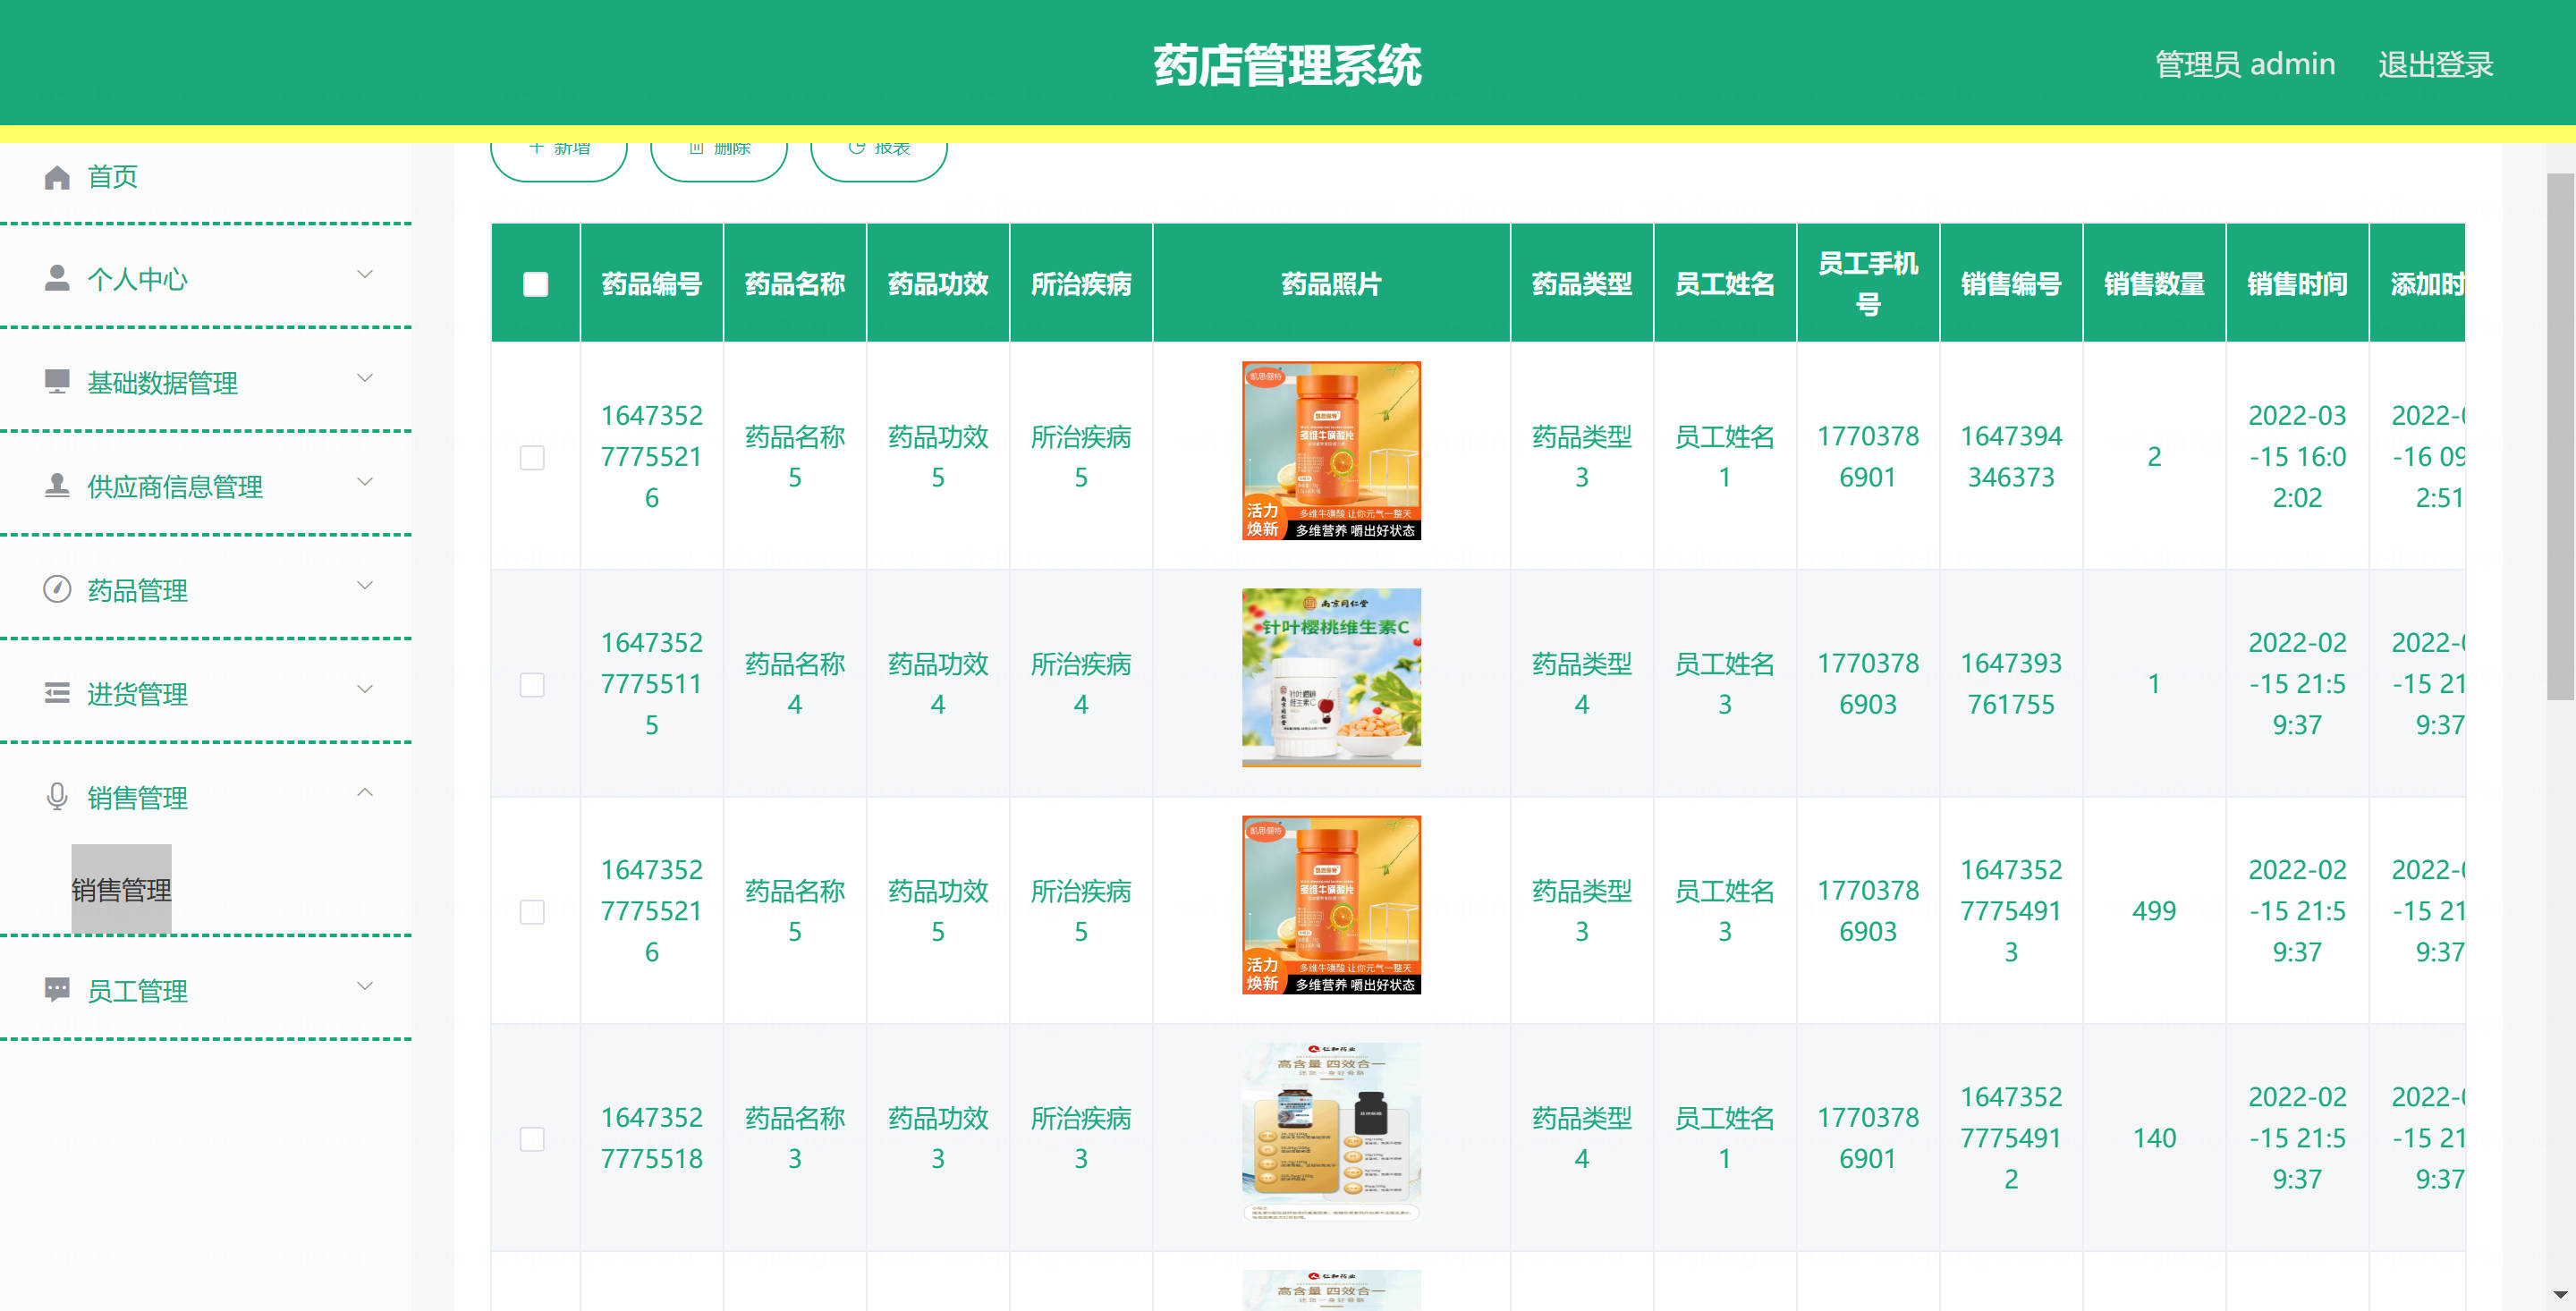Open the orange bottle photo in 499 quantity row
Viewport: 2576px width, 1311px height.
coord(1331,905)
